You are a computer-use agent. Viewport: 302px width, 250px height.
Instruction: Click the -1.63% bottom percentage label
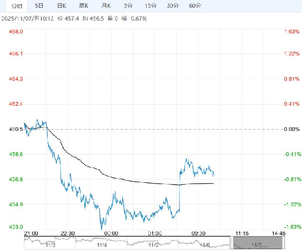291,227
